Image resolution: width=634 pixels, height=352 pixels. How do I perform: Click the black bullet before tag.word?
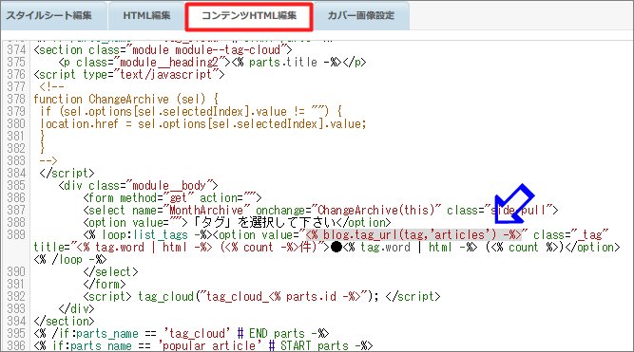pos(336,247)
